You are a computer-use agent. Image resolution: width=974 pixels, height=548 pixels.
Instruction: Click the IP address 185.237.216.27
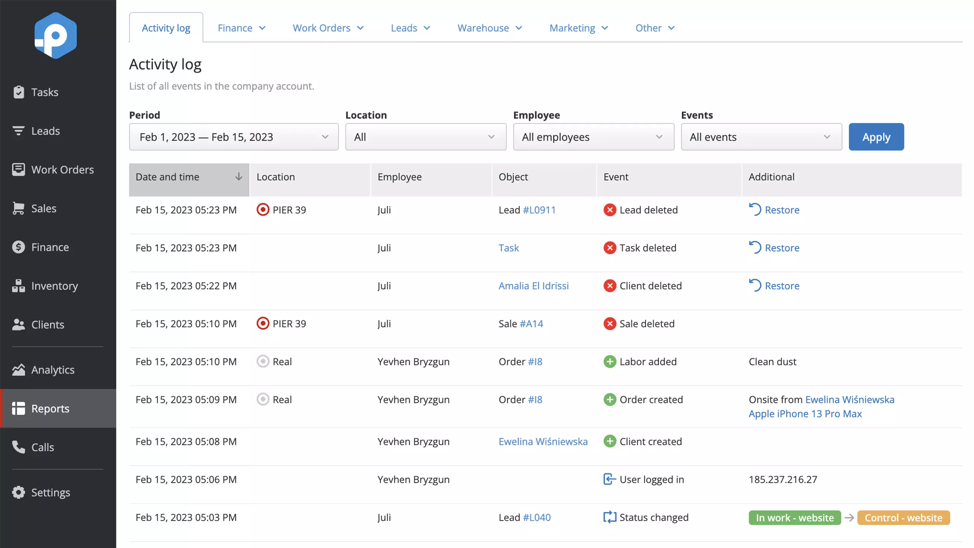(x=783, y=479)
